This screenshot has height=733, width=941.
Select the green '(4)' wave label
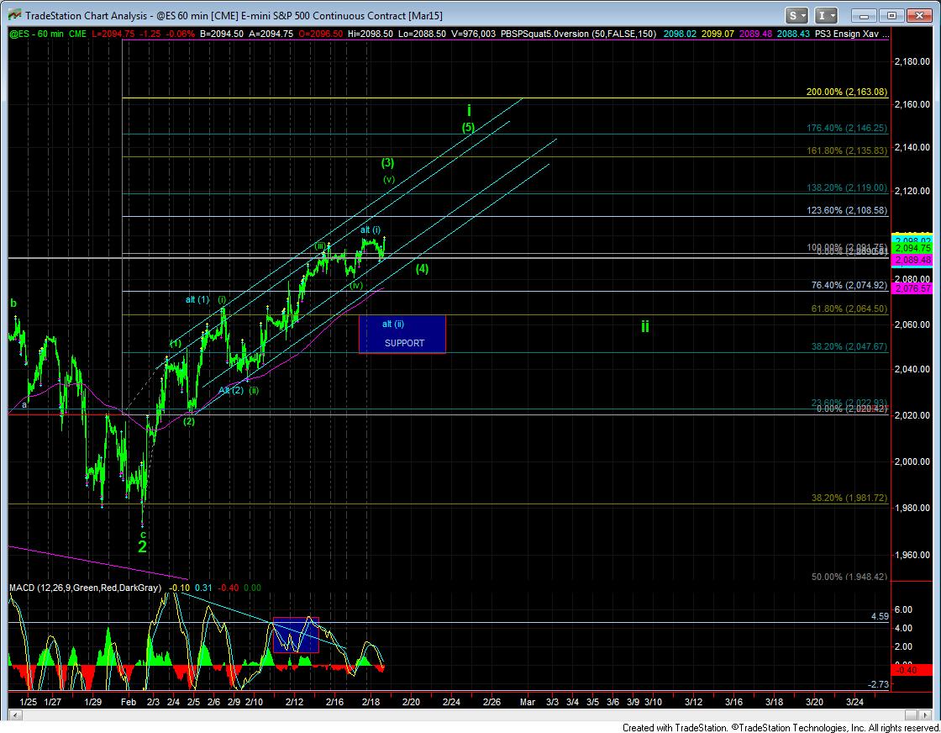point(422,269)
